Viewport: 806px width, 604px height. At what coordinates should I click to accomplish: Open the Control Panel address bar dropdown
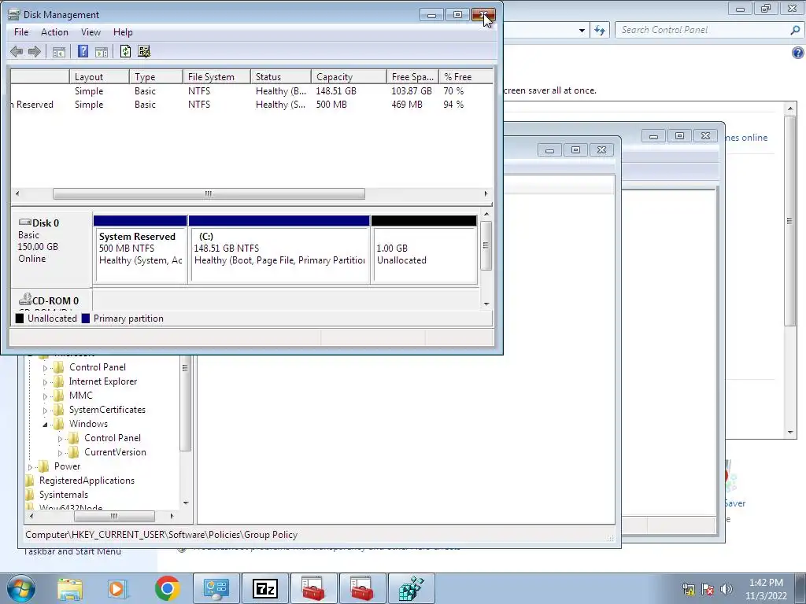pyautogui.click(x=582, y=31)
